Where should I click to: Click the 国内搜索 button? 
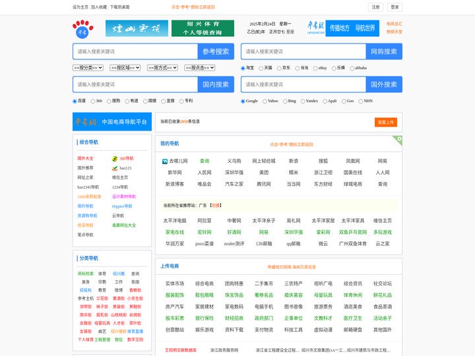tap(216, 84)
